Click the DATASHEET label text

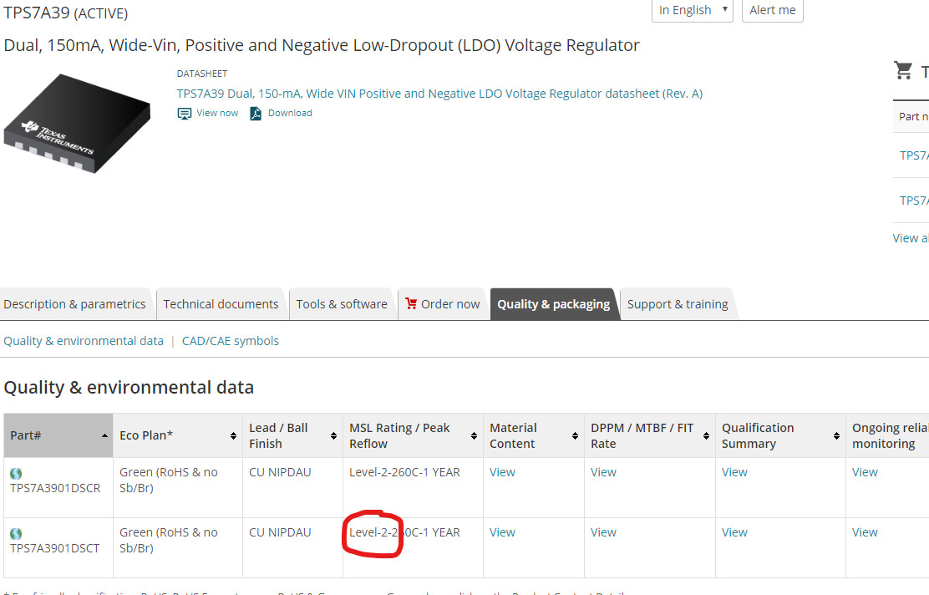pyautogui.click(x=202, y=74)
